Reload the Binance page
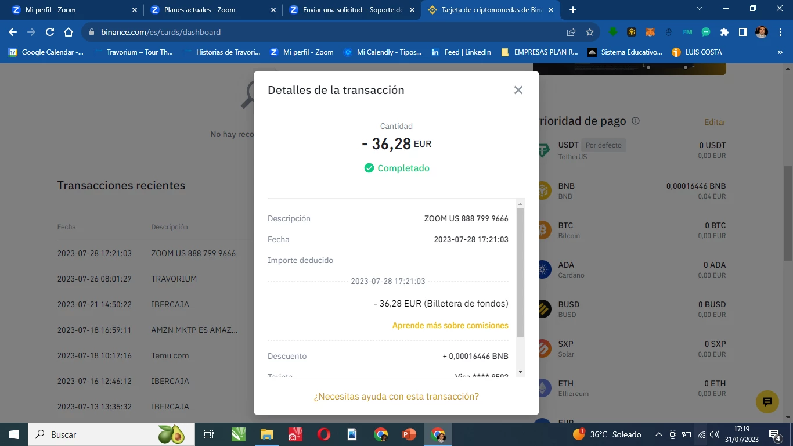The width and height of the screenshot is (793, 446). pyautogui.click(x=50, y=32)
